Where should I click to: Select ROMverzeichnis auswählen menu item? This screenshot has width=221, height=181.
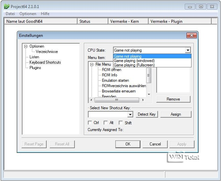[124, 86]
